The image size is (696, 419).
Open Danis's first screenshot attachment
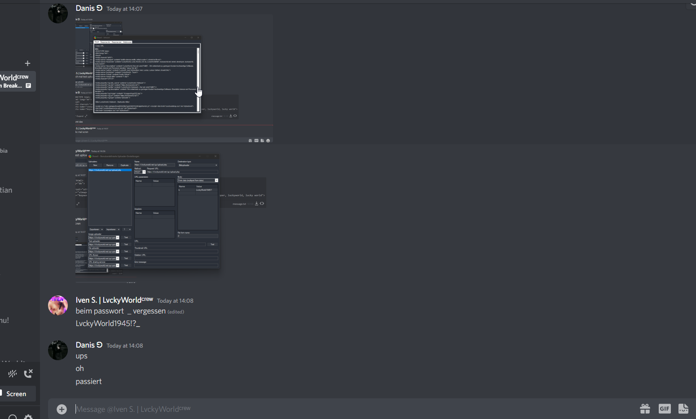[174, 79]
